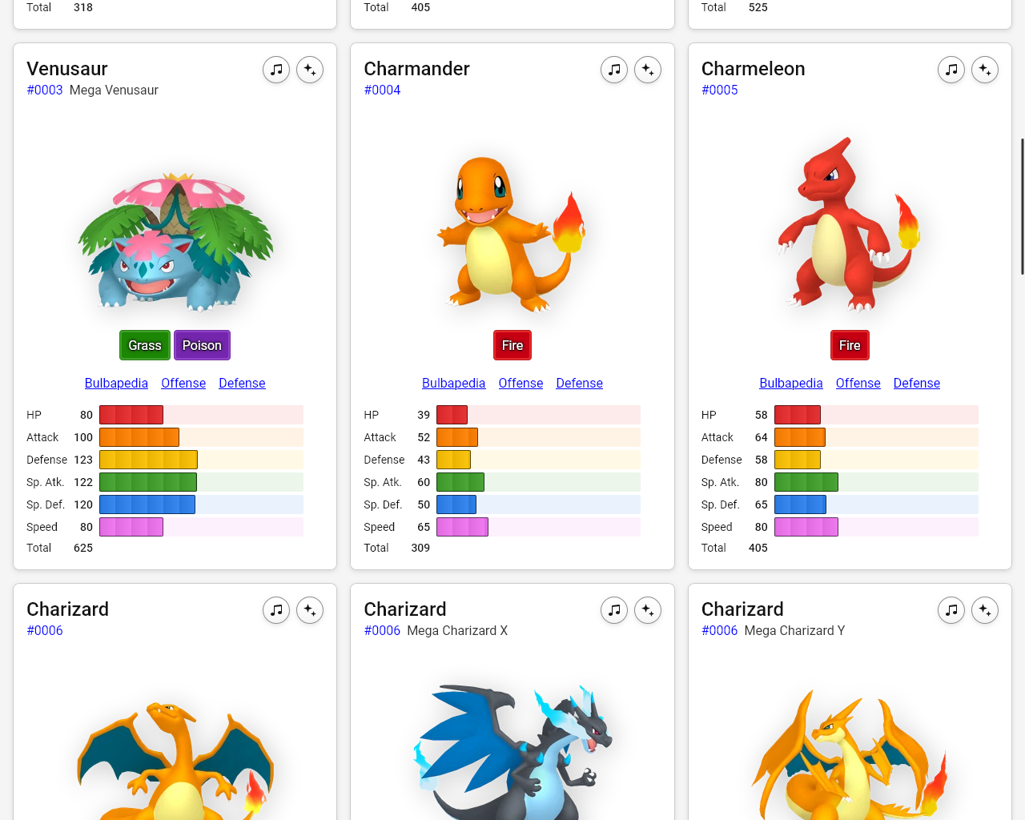The height and width of the screenshot is (820, 1025).
Task: Open Charmander's Bulbapedia link
Action: coord(453,383)
